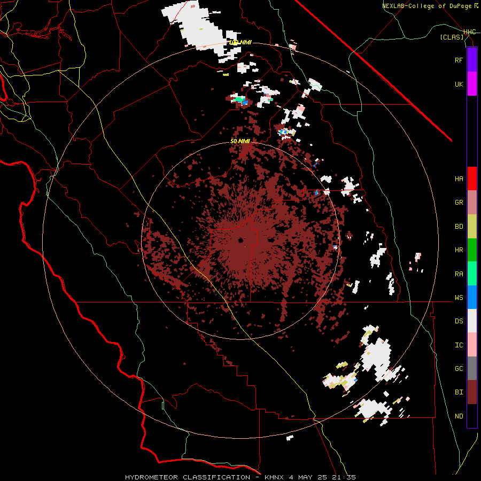
Task: Click the "50 NMI" range ring label
Action: click(x=240, y=142)
